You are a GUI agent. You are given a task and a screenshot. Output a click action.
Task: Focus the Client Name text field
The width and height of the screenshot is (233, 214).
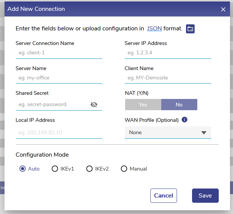tap(168, 78)
